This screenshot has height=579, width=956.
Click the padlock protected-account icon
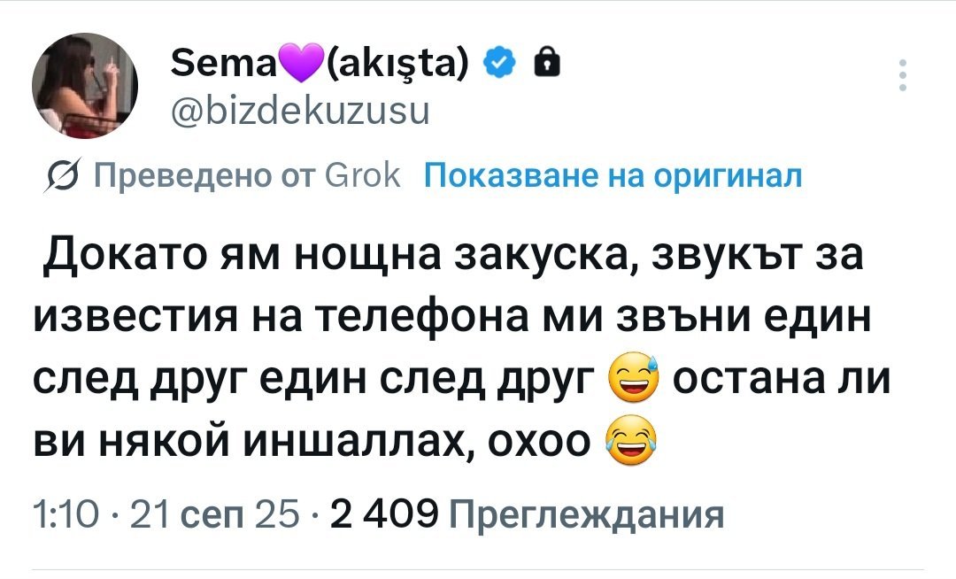[x=549, y=63]
